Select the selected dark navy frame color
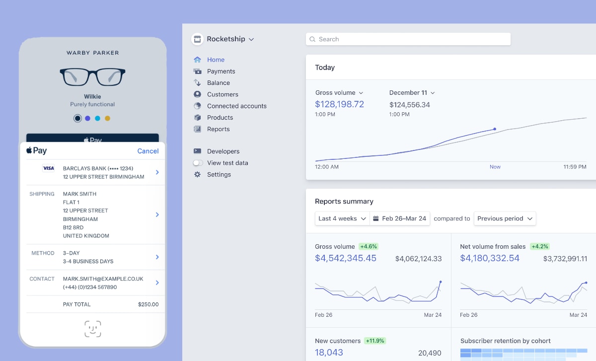This screenshot has width=596, height=361. click(77, 118)
